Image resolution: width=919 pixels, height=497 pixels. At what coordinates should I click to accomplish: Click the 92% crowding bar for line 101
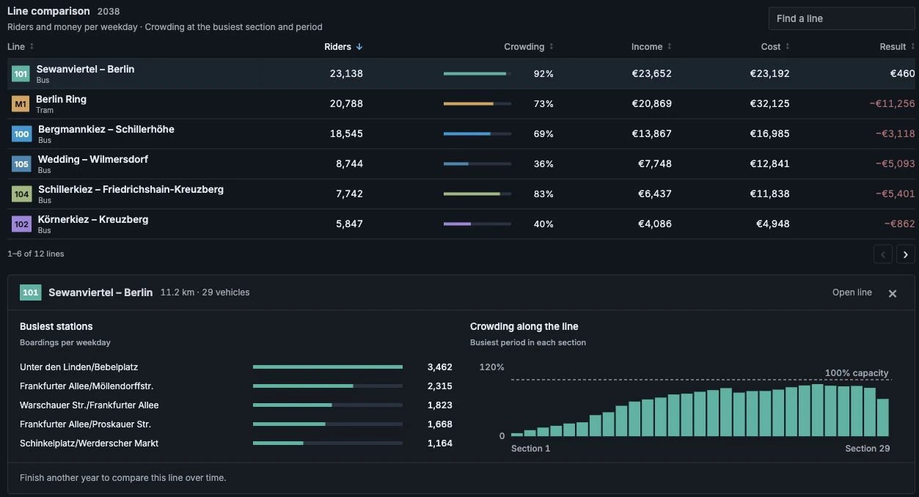pos(477,74)
